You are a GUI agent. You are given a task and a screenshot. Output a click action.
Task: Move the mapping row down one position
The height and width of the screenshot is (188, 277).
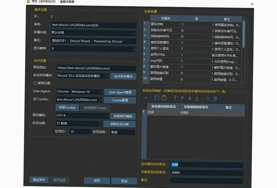coord(190,98)
